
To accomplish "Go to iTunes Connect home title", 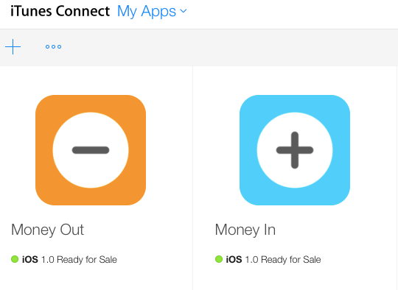I will tap(60, 11).
